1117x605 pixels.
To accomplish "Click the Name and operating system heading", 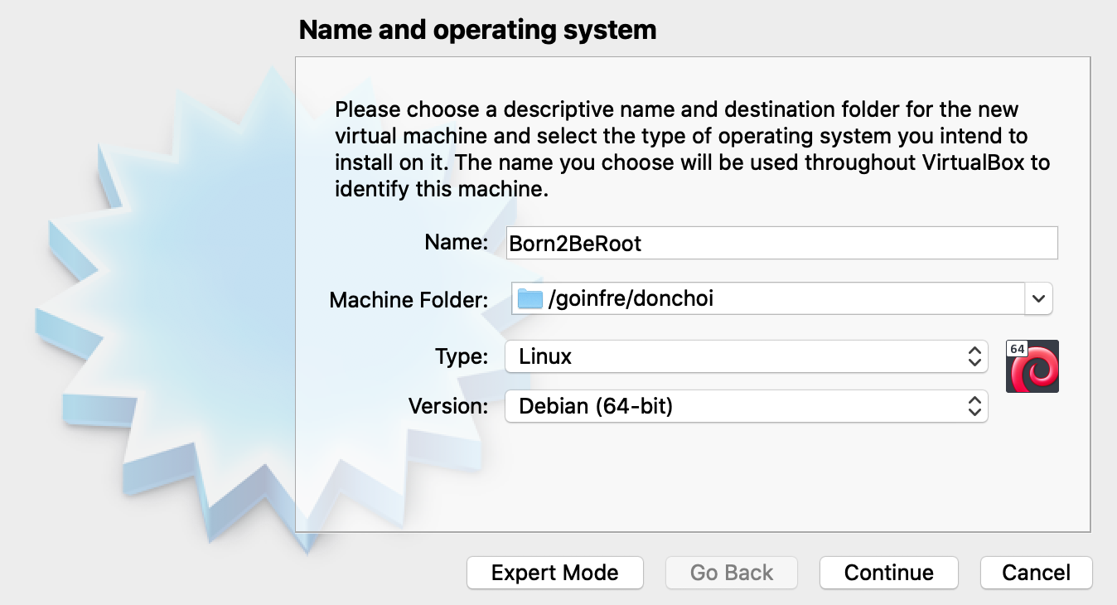I will 477,30.
